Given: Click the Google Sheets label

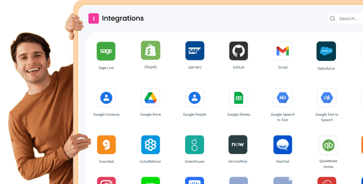Looking at the screenshot, I should point(238,114).
